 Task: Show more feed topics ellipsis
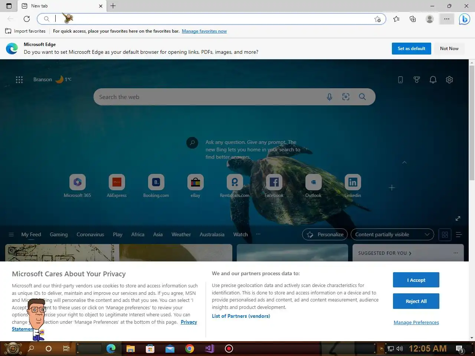(258, 234)
